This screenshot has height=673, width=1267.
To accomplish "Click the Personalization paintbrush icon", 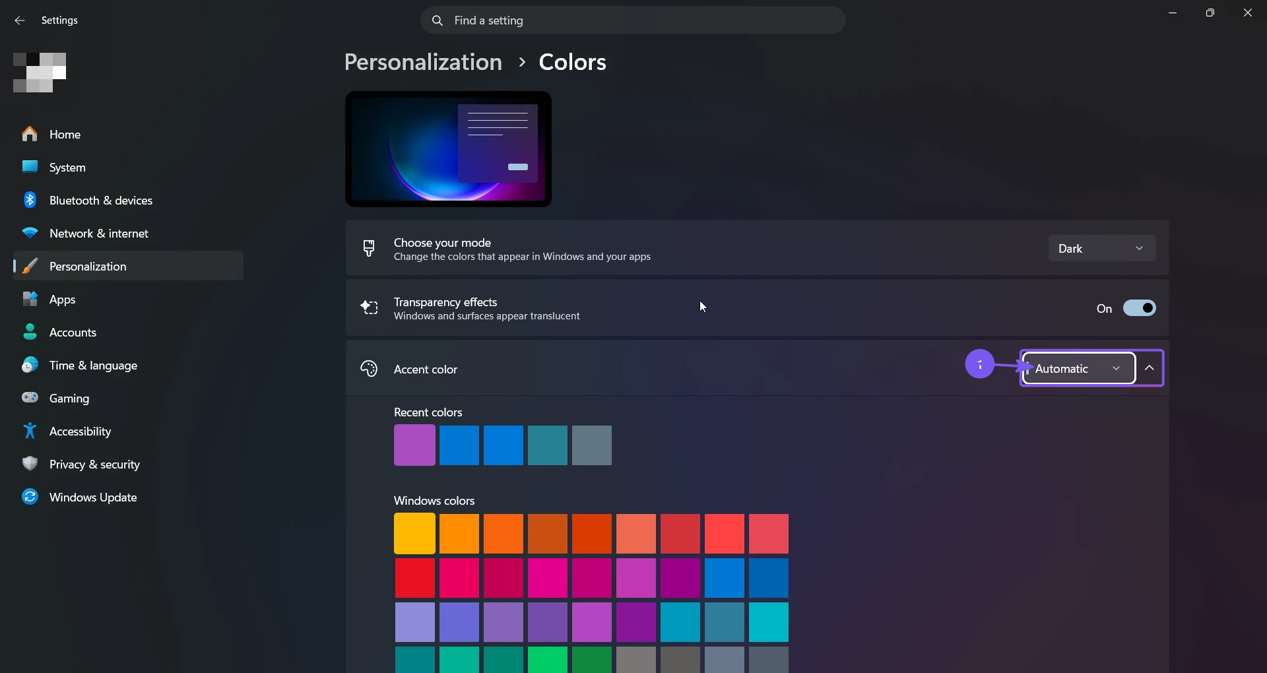I will coord(30,266).
